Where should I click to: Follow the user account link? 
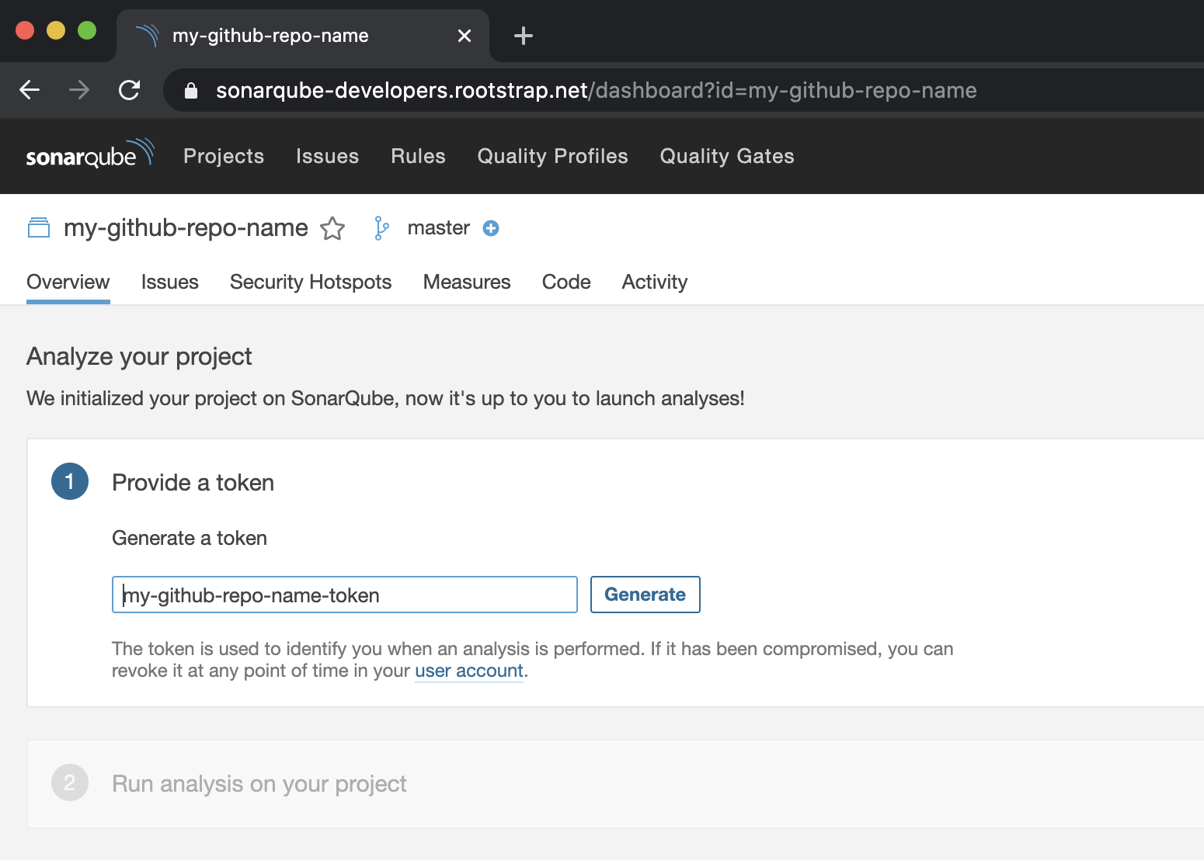[x=469, y=671]
